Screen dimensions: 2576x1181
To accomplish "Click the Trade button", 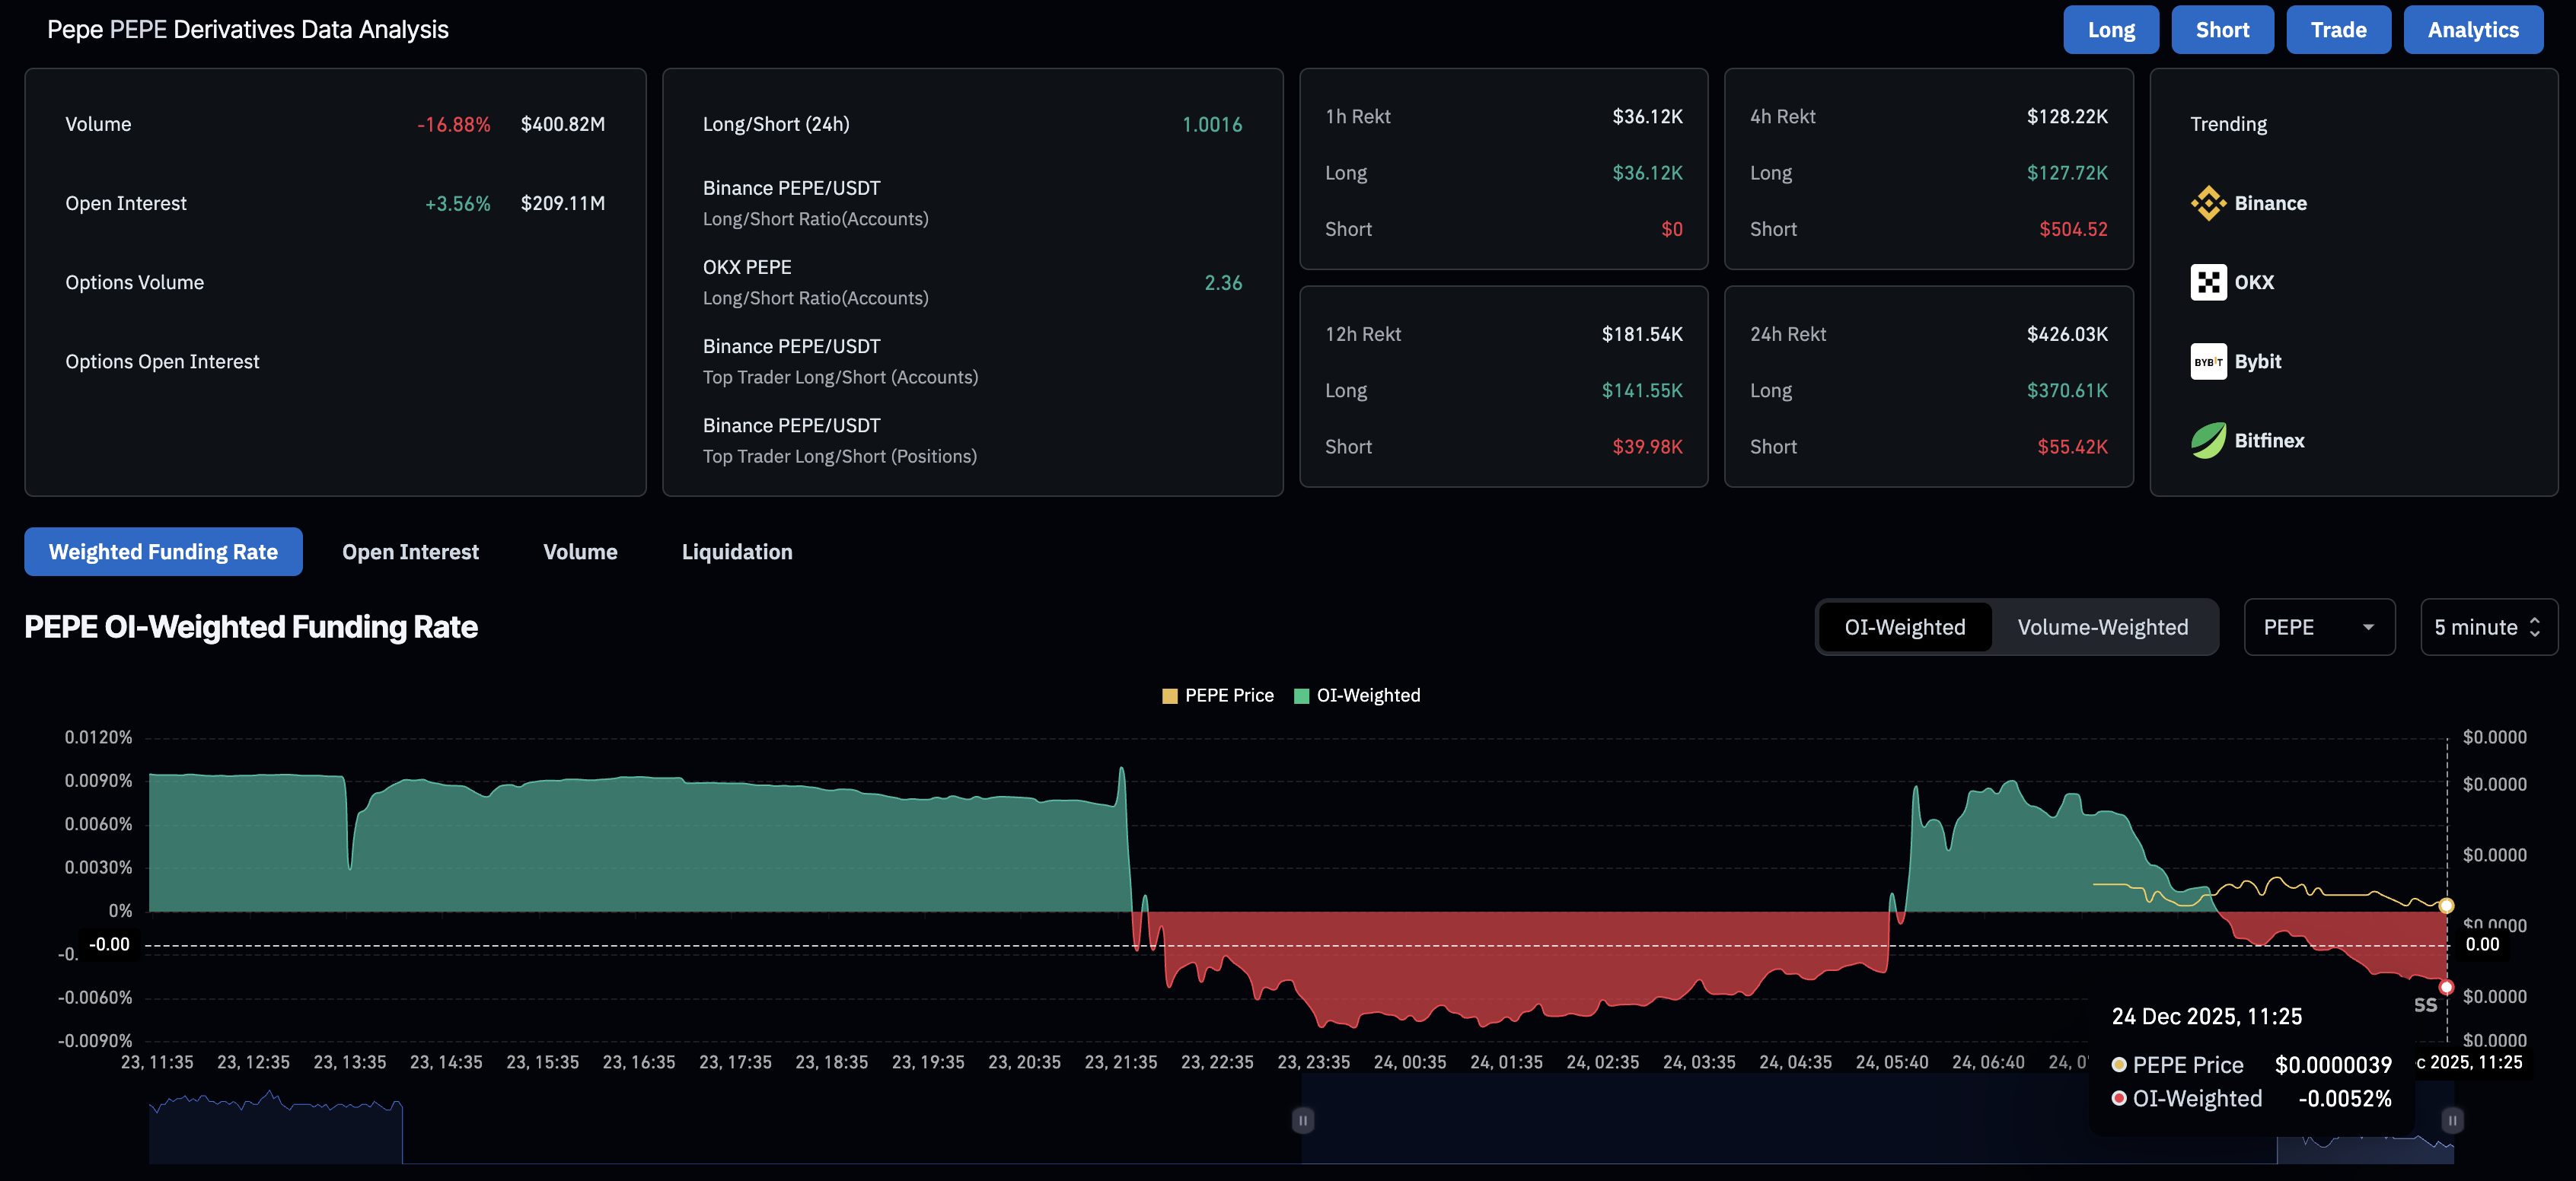I will coord(2338,29).
